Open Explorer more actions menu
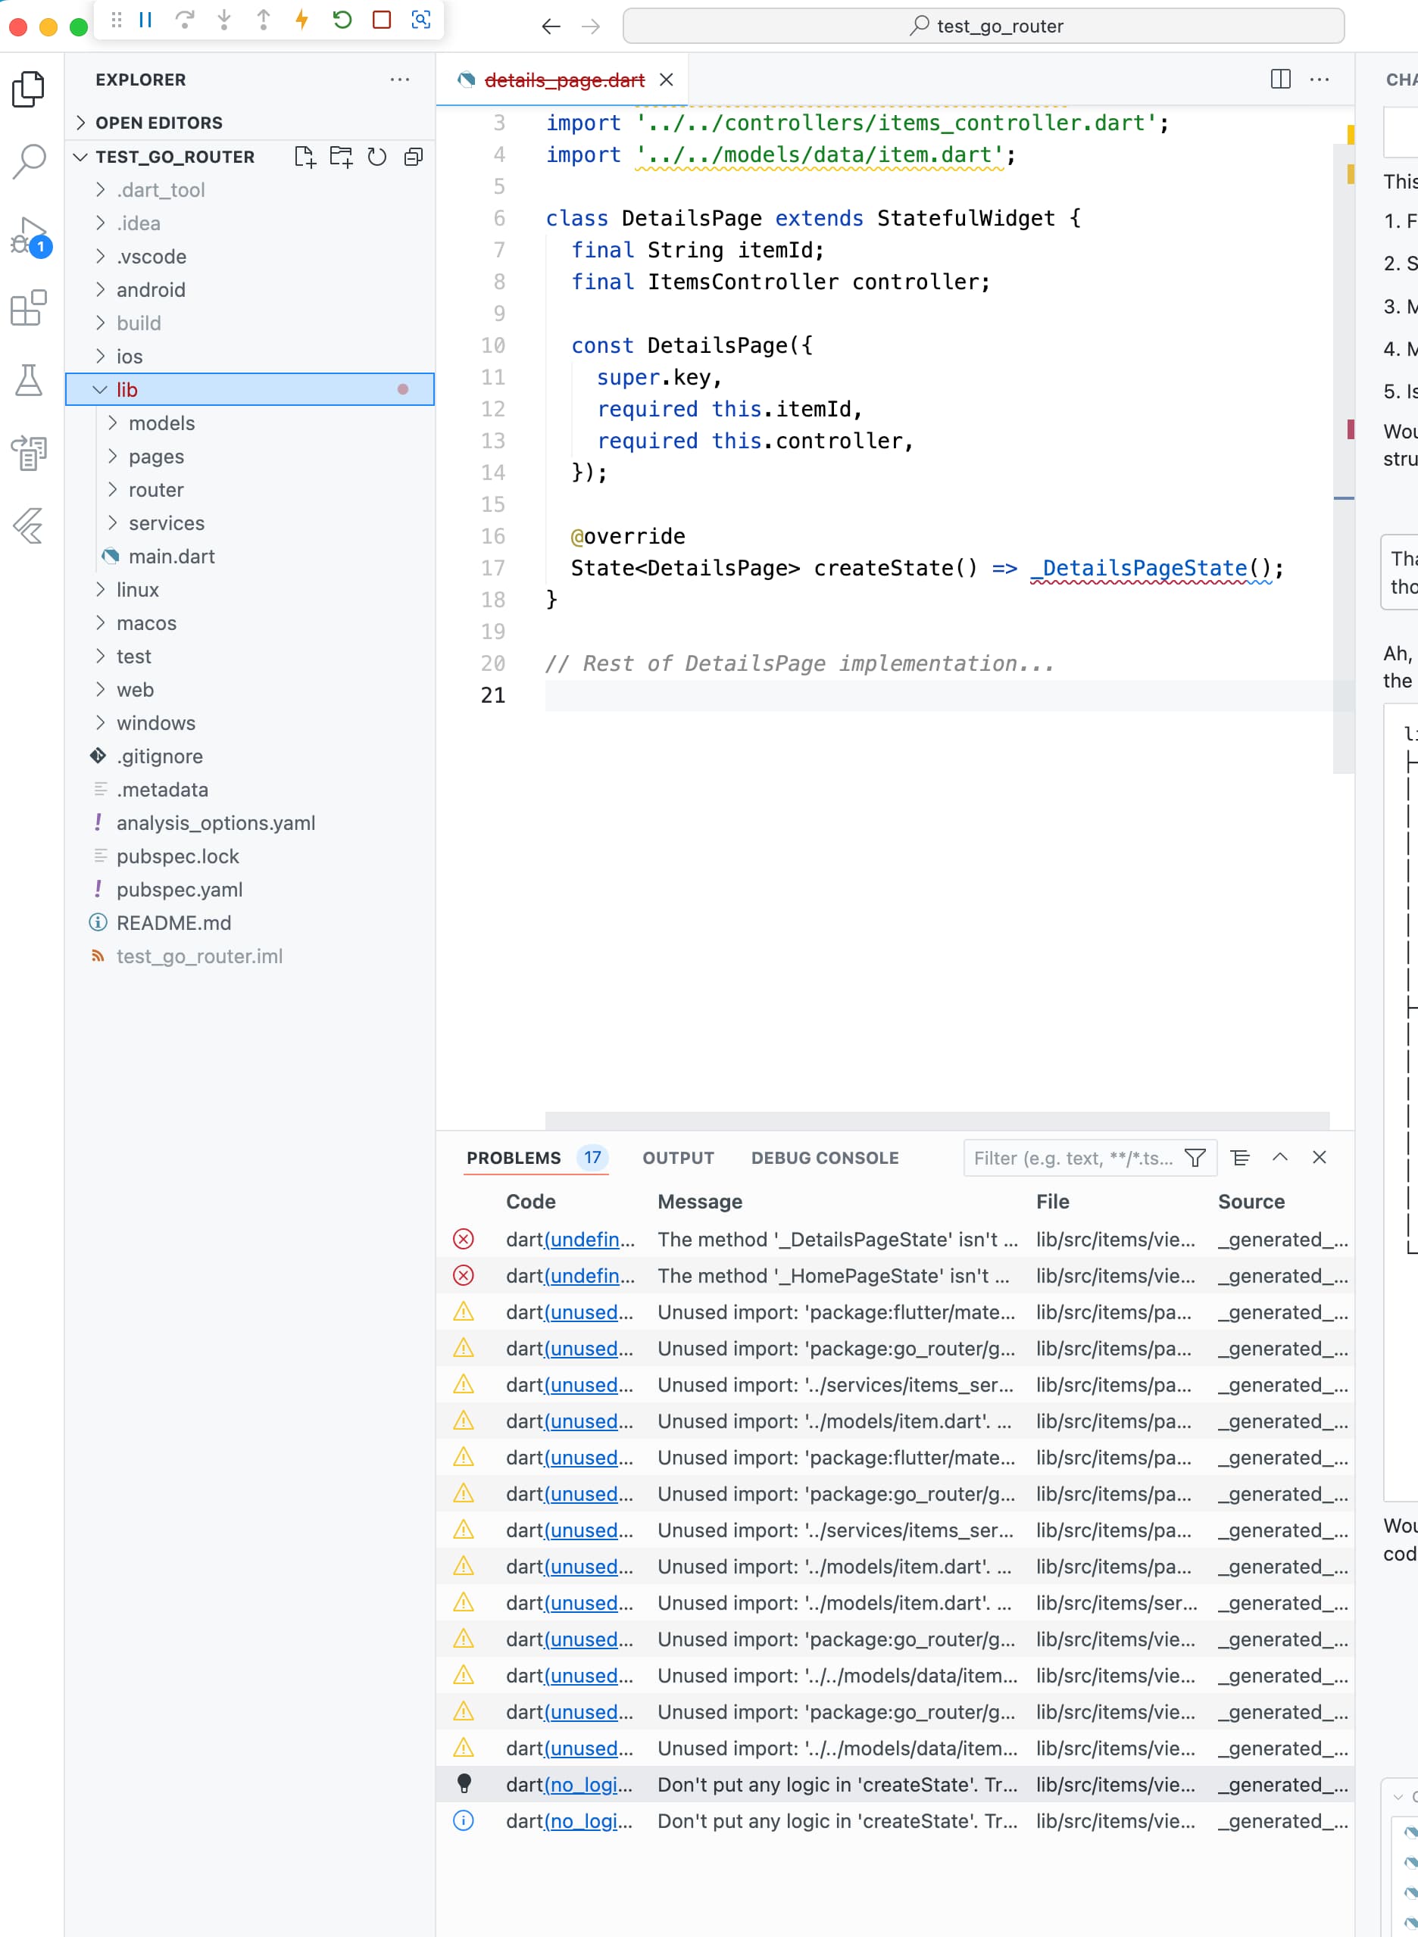The height and width of the screenshot is (1937, 1418). point(400,80)
